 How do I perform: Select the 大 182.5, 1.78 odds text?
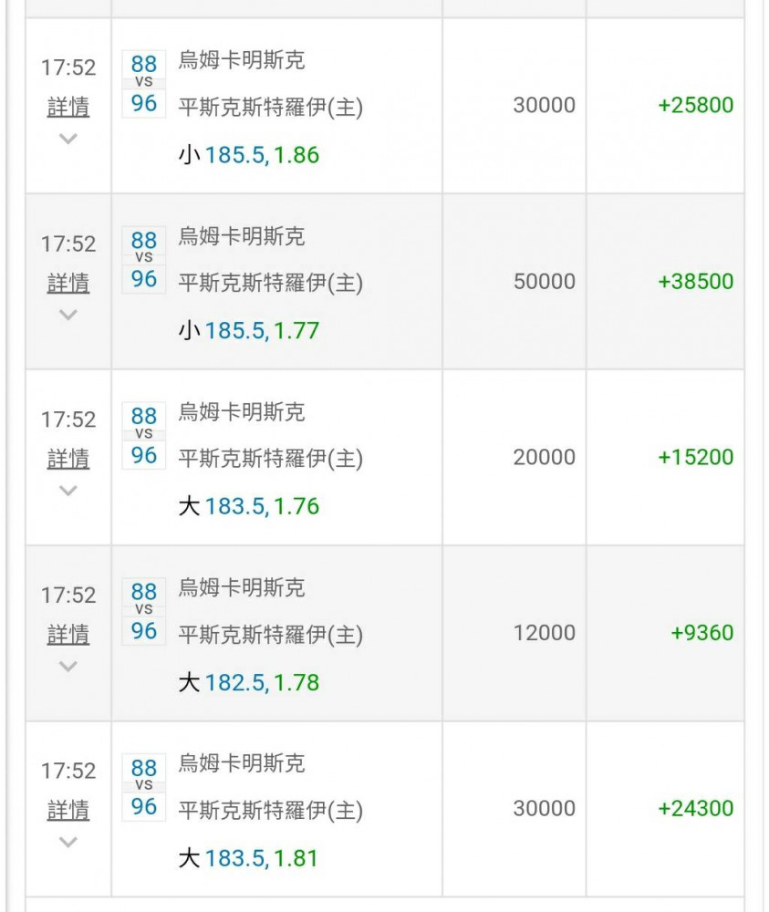tap(249, 683)
